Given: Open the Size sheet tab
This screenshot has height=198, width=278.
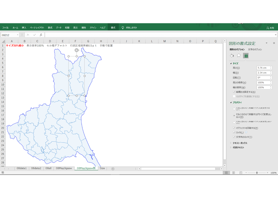Looking at the screenshot, I should [102, 168].
